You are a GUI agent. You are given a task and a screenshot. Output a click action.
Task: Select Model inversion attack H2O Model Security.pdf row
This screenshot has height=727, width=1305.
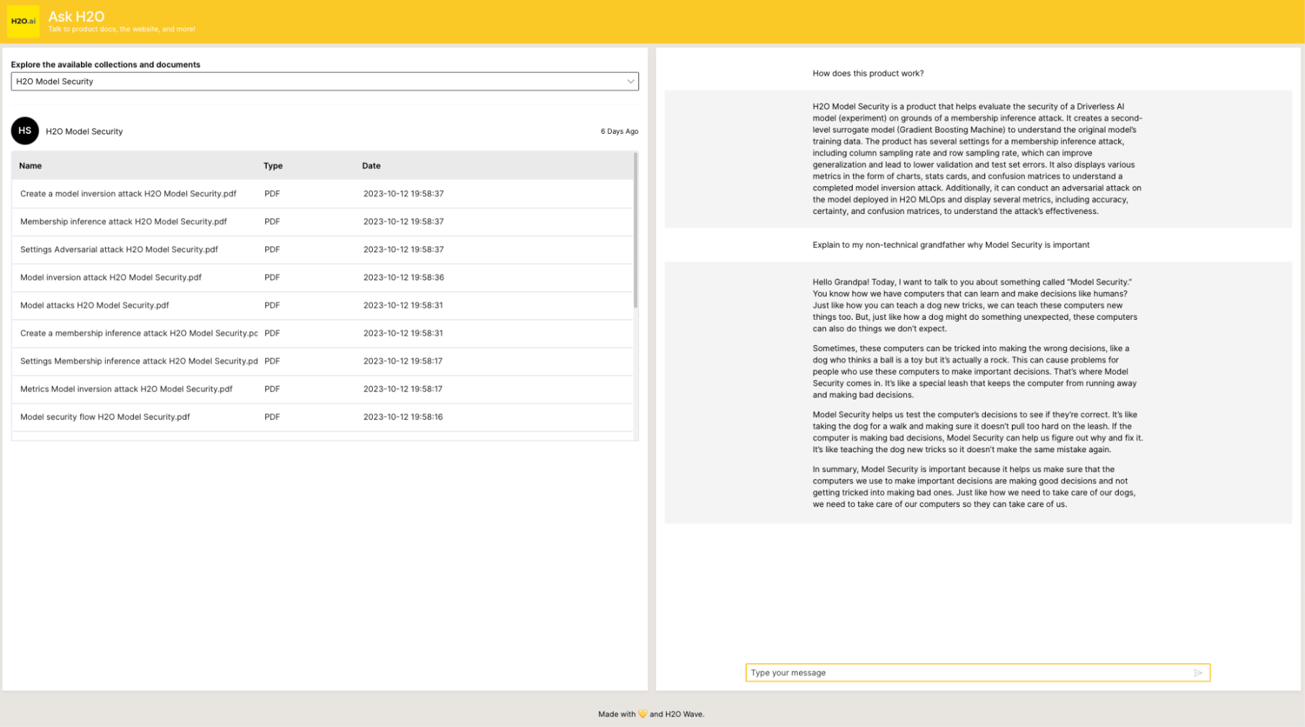111,277
